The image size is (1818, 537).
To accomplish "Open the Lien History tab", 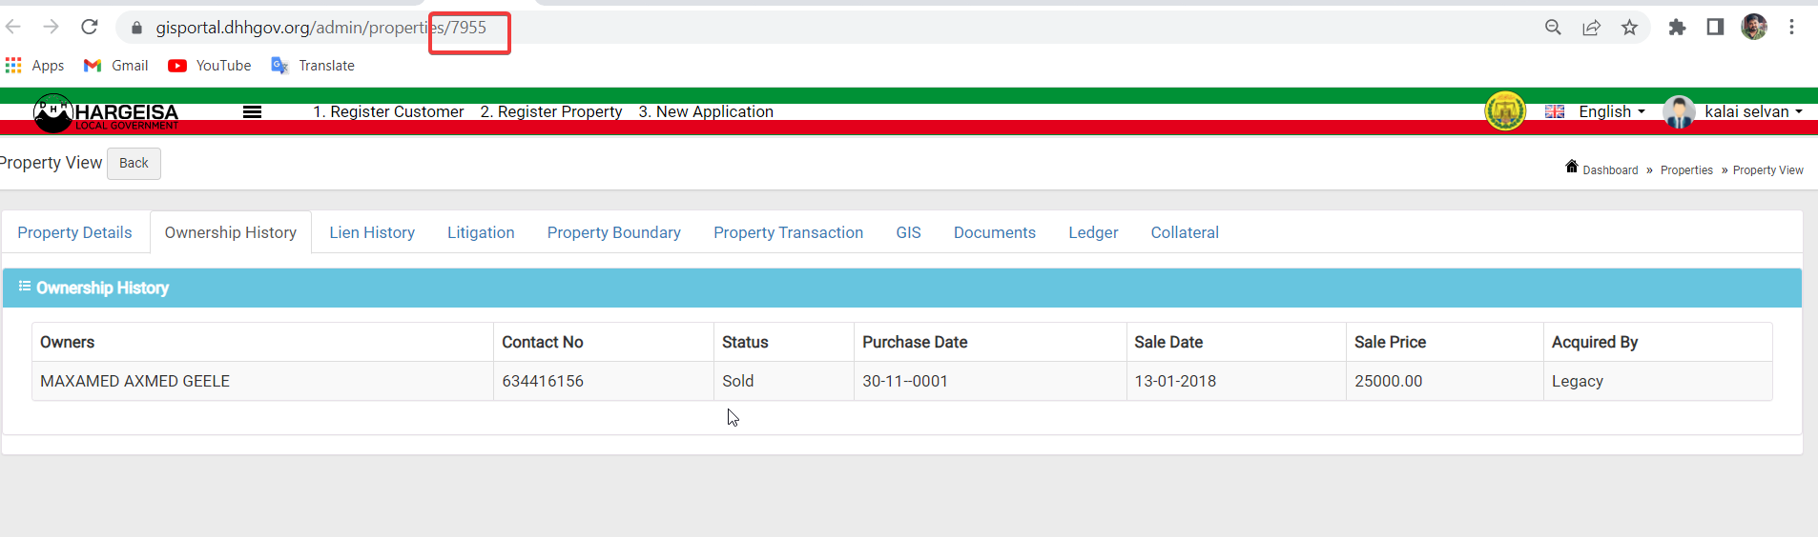I will [x=372, y=232].
